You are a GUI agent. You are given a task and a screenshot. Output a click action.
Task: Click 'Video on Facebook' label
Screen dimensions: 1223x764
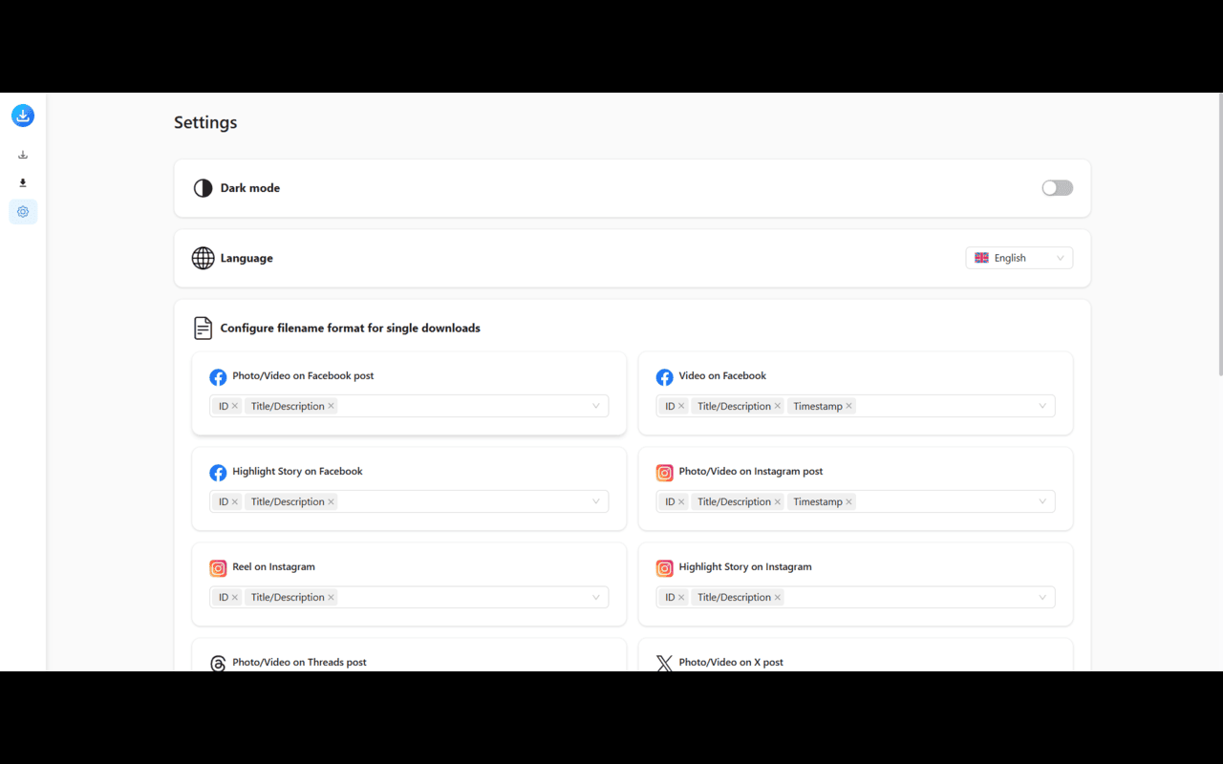click(x=722, y=375)
